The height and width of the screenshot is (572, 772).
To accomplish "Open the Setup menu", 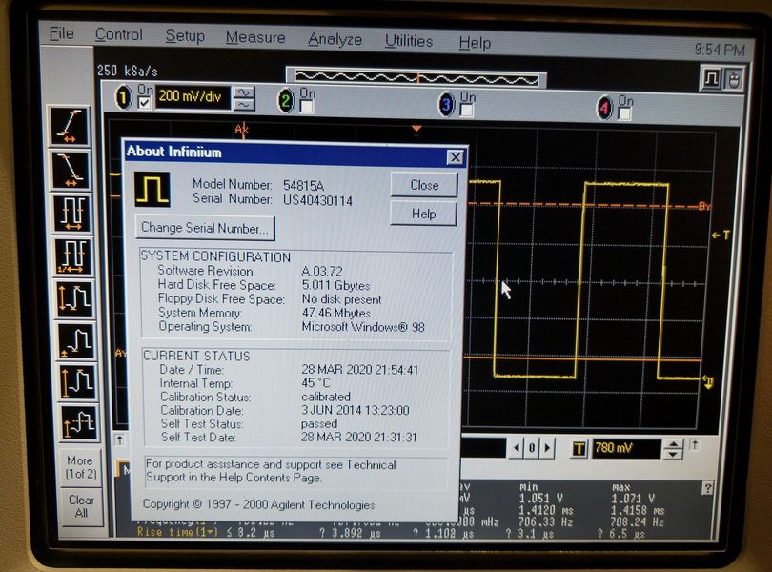I will (x=185, y=36).
